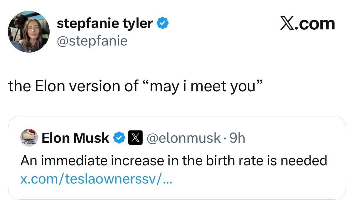The image size is (354, 217).
Task: Click the quoted phrase "may i meet you"
Action: [202, 86]
